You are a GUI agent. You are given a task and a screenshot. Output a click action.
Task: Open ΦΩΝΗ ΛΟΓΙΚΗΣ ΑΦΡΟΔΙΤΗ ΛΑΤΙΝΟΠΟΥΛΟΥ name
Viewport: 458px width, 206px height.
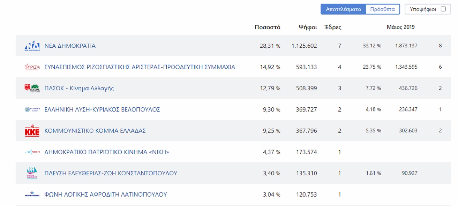[106, 194]
